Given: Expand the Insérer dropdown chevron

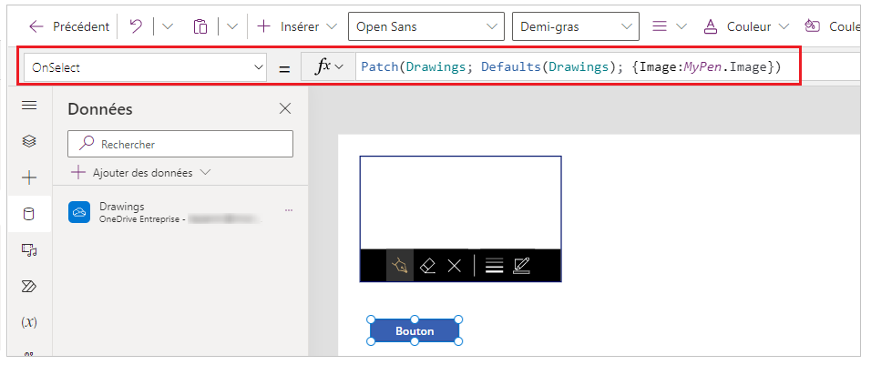Looking at the screenshot, I should [x=332, y=26].
